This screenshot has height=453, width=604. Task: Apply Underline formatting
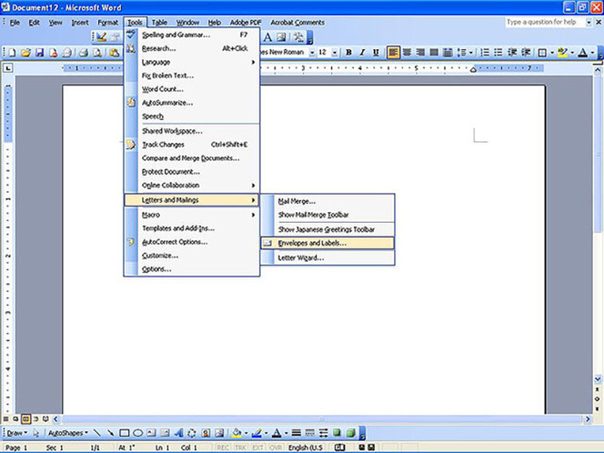(x=376, y=52)
